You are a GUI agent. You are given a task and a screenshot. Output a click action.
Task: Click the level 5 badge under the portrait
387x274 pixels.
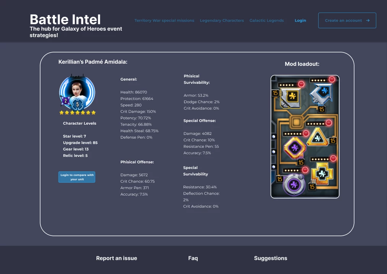point(77,104)
